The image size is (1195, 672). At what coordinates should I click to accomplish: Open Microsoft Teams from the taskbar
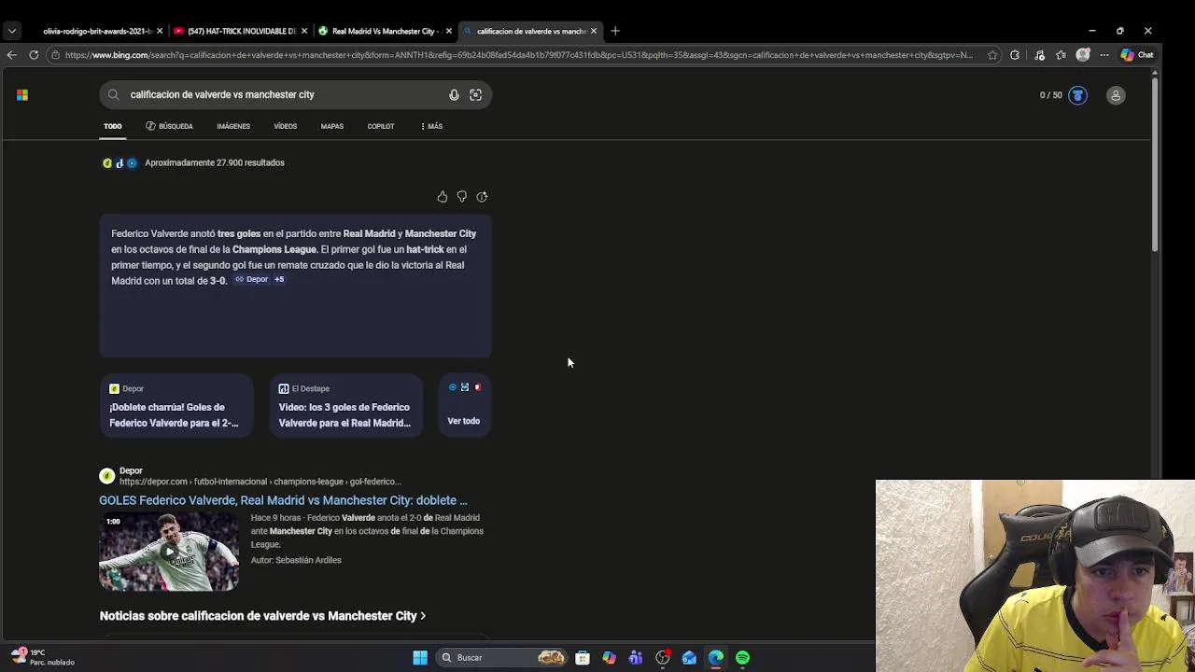636,658
